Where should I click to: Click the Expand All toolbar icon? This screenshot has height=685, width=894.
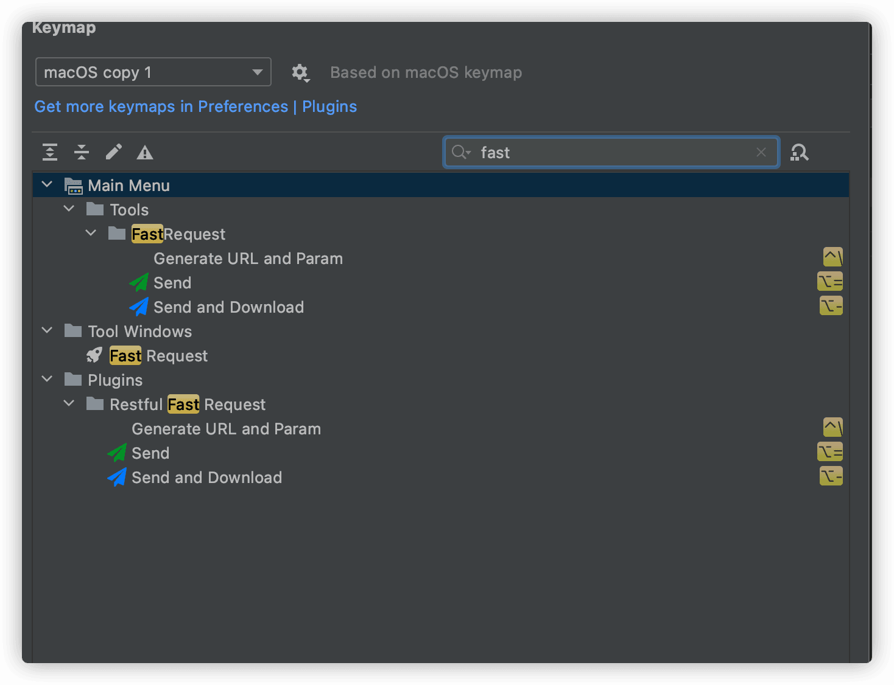pos(50,152)
